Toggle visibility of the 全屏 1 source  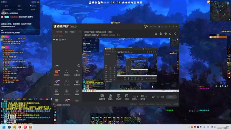[x=54, y=40]
